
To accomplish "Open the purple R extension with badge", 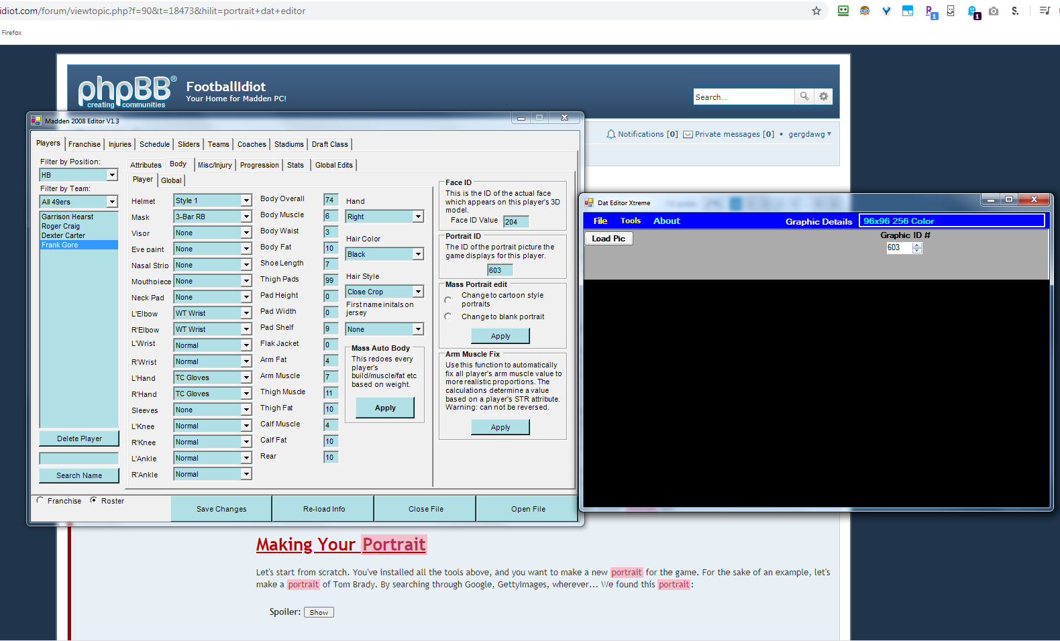I will tap(931, 11).
